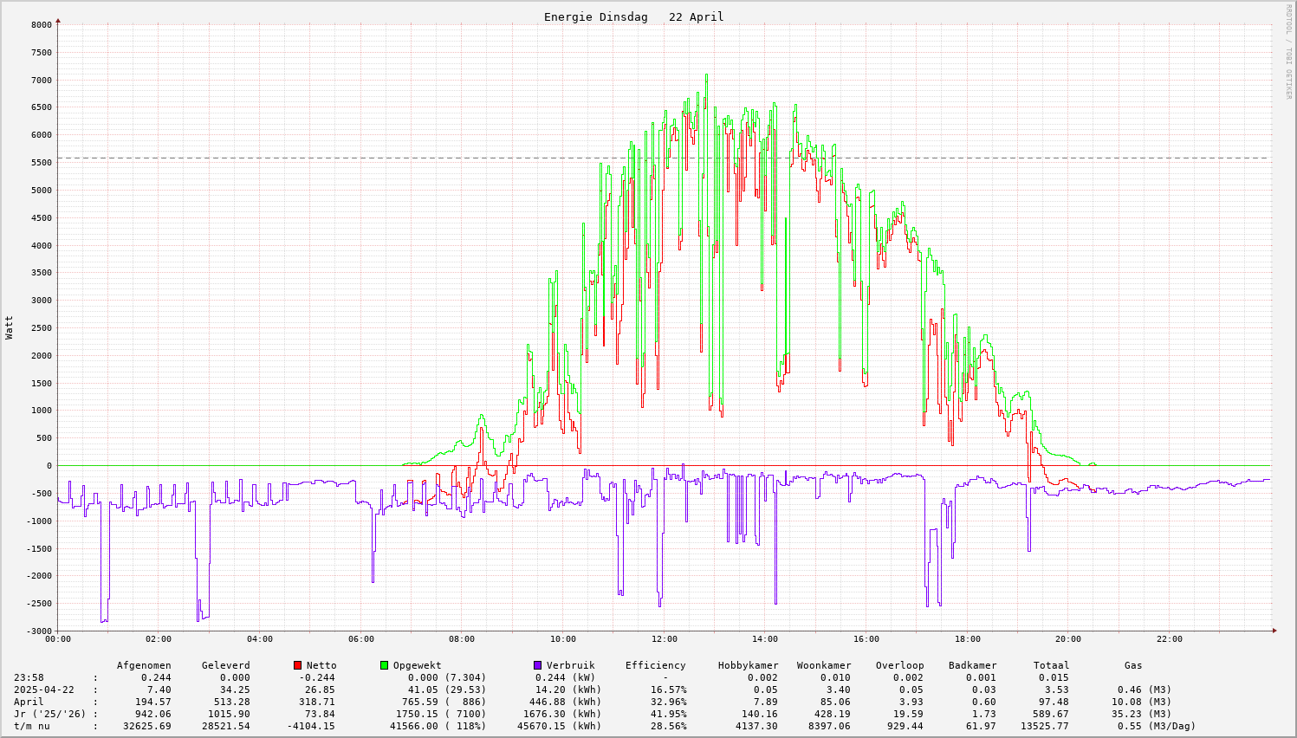Click the 06:00 tick on the time axis
Image resolution: width=1297 pixels, height=738 pixels.
tap(360, 639)
